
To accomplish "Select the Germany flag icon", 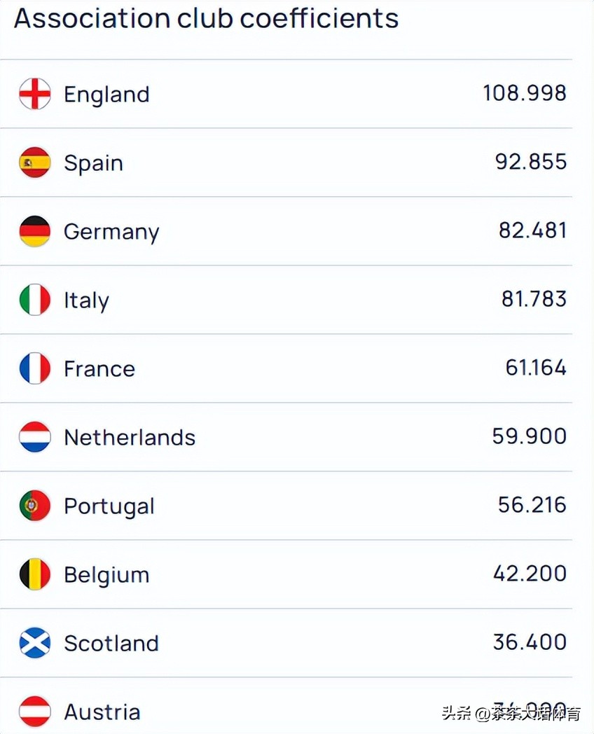I will point(35,231).
